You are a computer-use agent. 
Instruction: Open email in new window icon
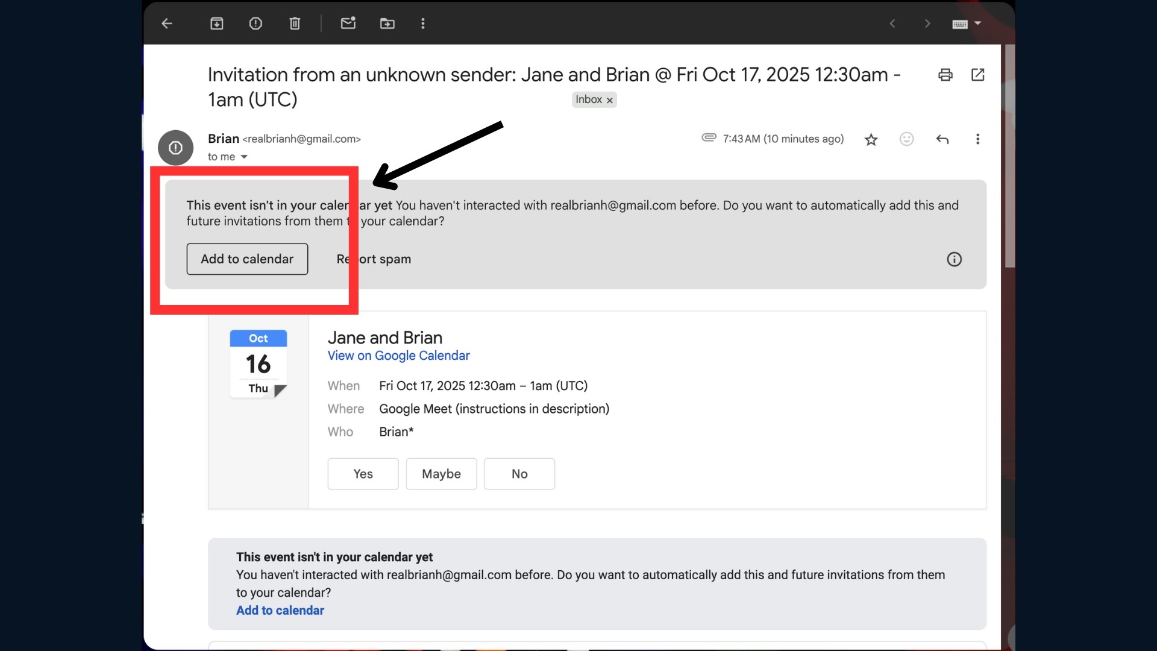pos(977,75)
